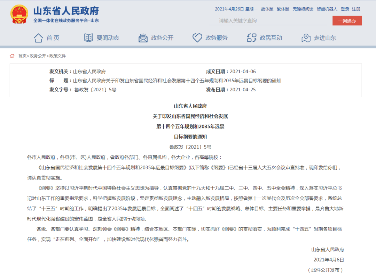
Task: Click the salutation line starting 各市人民政府
Action: pos(124,157)
